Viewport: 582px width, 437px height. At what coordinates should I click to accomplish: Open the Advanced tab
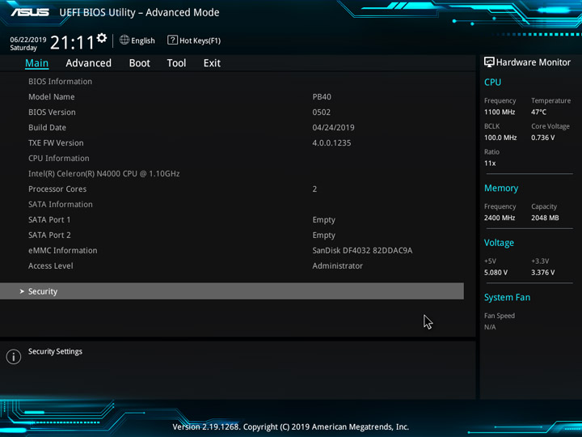pyautogui.click(x=88, y=63)
